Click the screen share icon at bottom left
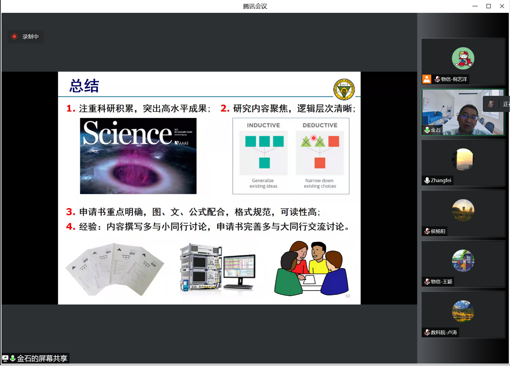 [5, 358]
